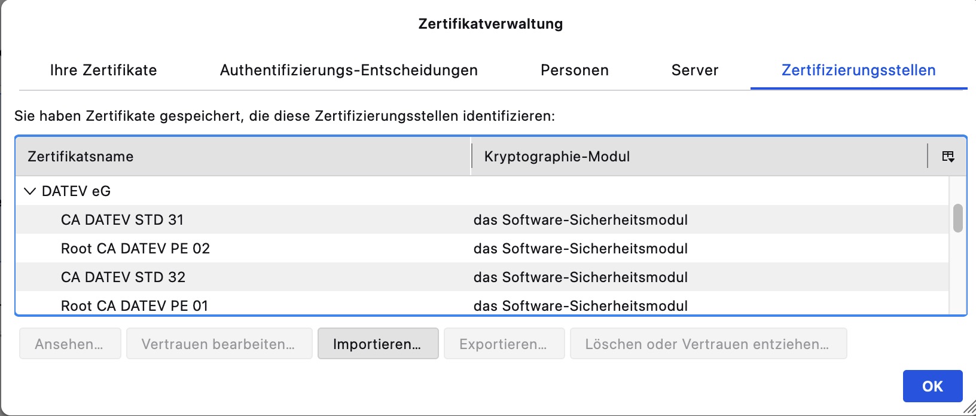Select the CA DATEV STD 31 certificate
976x416 pixels.
[x=122, y=220]
